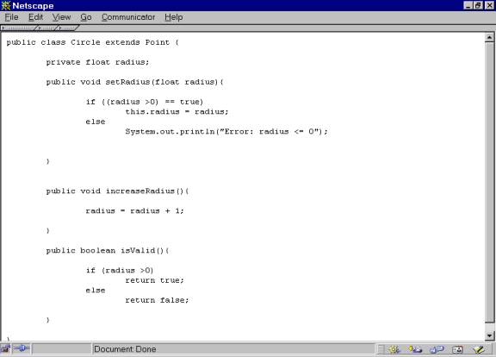This screenshot has height=357, width=496.
Task: Open the Help menu
Action: (173, 17)
